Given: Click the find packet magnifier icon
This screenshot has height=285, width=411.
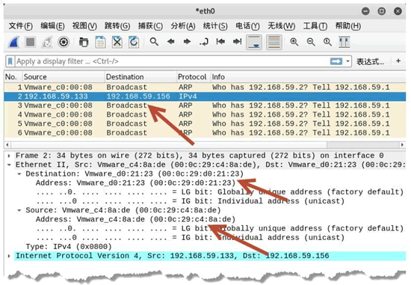Looking at the screenshot, I should point(154,42).
